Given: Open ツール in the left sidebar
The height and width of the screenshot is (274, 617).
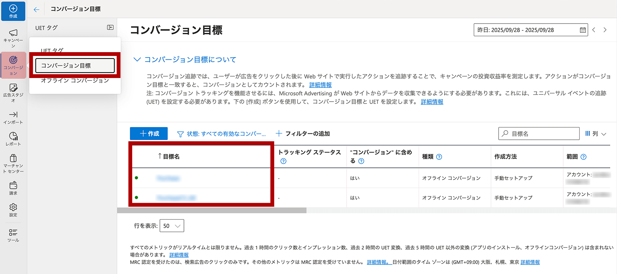Looking at the screenshot, I should [13, 235].
